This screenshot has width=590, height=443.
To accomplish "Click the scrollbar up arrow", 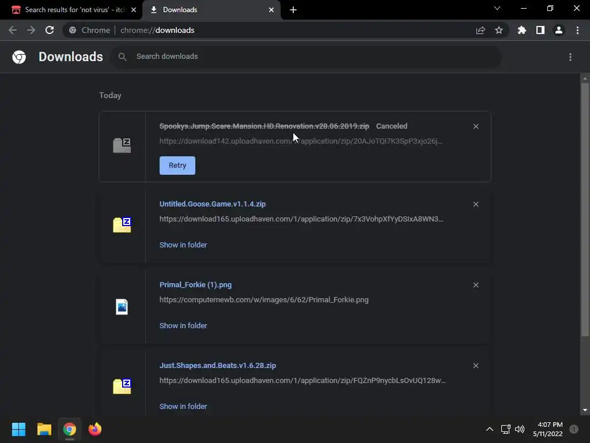I will (585, 78).
